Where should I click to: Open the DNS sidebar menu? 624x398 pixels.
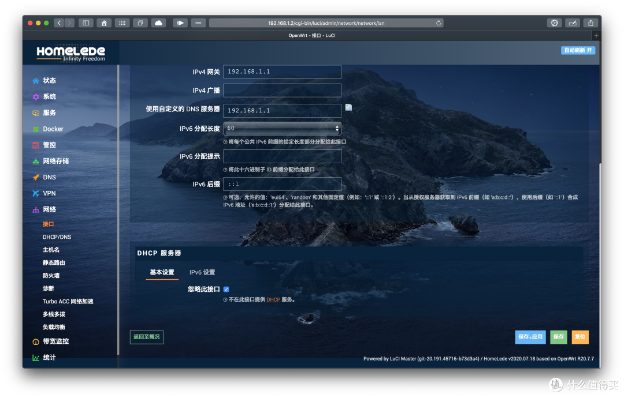point(49,177)
